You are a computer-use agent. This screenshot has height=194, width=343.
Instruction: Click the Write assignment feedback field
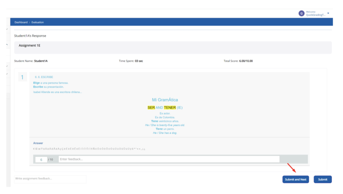(50, 179)
